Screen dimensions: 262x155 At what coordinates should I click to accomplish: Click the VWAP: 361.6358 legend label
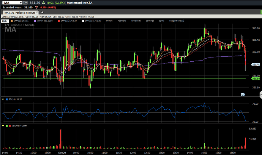point(44,21)
